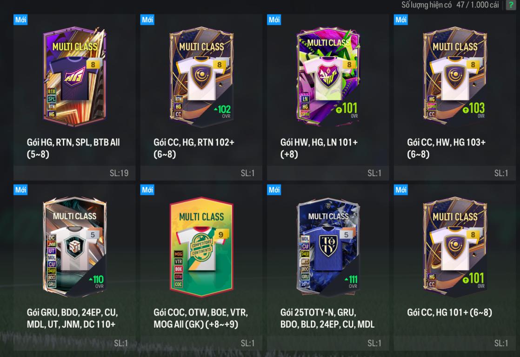Click title Gói GRU, BDO, 24EP, CU 110+
Image resolution: width=520 pixels, height=357 pixels.
coord(72,318)
